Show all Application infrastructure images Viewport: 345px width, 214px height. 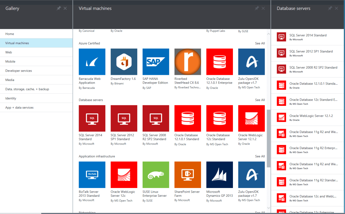pos(260,156)
